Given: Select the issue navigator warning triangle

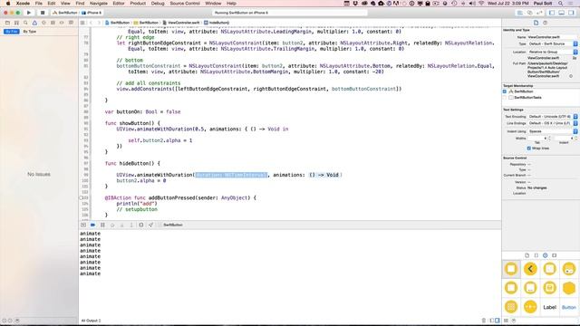Looking at the screenshot, I should pos(34,23).
